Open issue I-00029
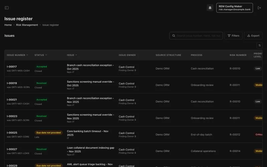 tap(12, 166)
